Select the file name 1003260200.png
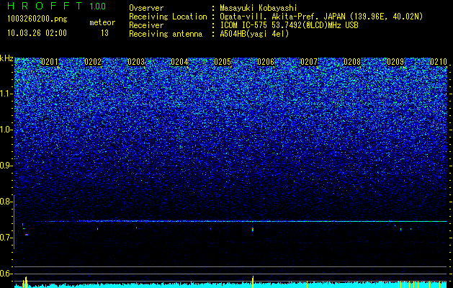Image resolution: width=453 pixels, height=288 pixels. click(37, 19)
